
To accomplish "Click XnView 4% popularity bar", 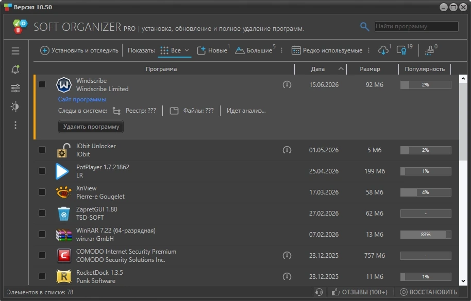I will coord(426,192).
